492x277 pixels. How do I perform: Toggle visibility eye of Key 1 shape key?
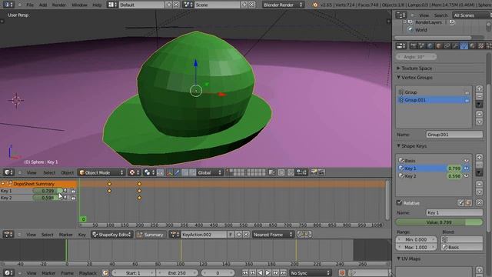[x=467, y=169]
